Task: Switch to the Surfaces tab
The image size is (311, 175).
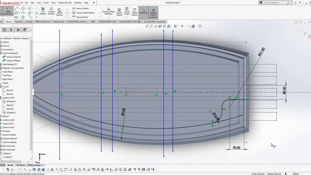Action: 19,21
